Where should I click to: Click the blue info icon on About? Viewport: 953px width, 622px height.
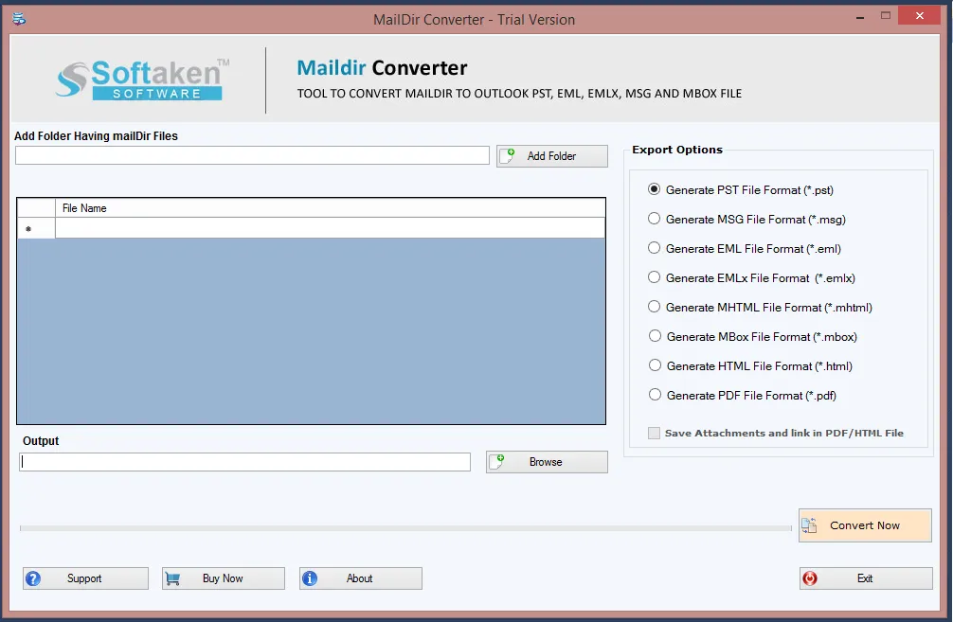pyautogui.click(x=310, y=578)
